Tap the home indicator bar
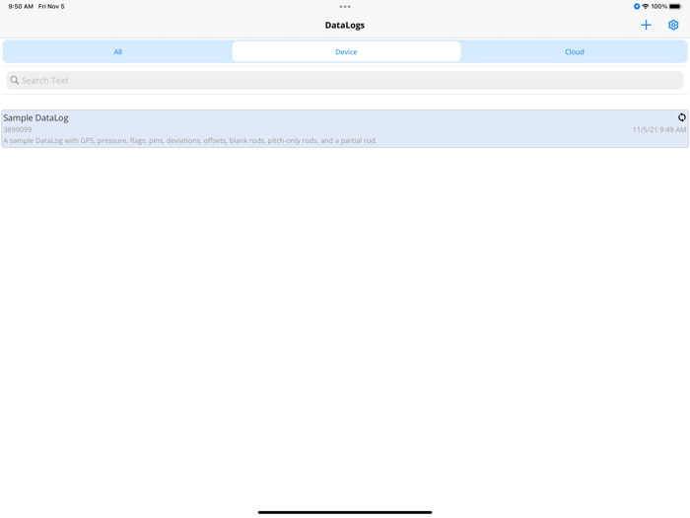Screen dimensions: 690x518 (345, 512)
